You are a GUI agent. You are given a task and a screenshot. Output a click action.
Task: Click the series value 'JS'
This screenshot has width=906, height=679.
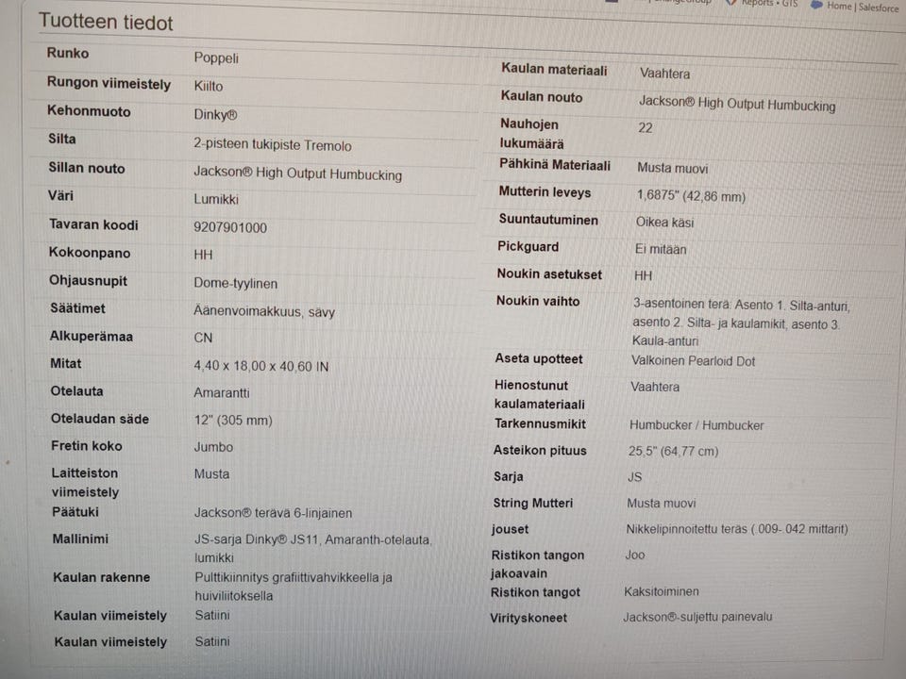click(x=634, y=477)
